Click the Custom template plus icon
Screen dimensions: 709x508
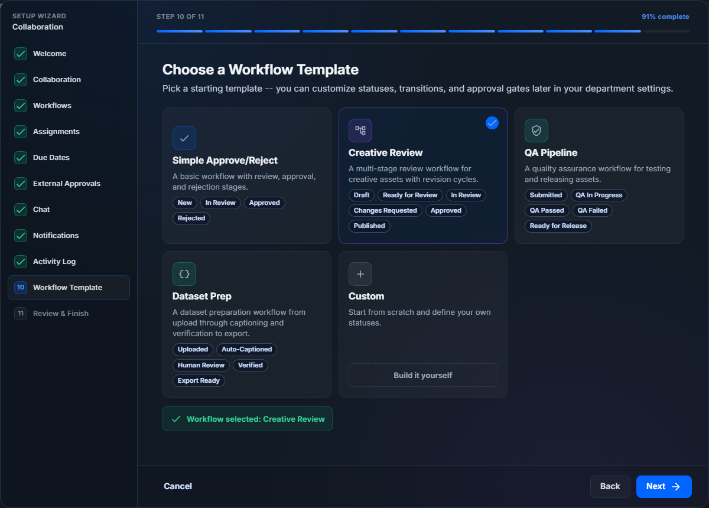[x=360, y=274]
